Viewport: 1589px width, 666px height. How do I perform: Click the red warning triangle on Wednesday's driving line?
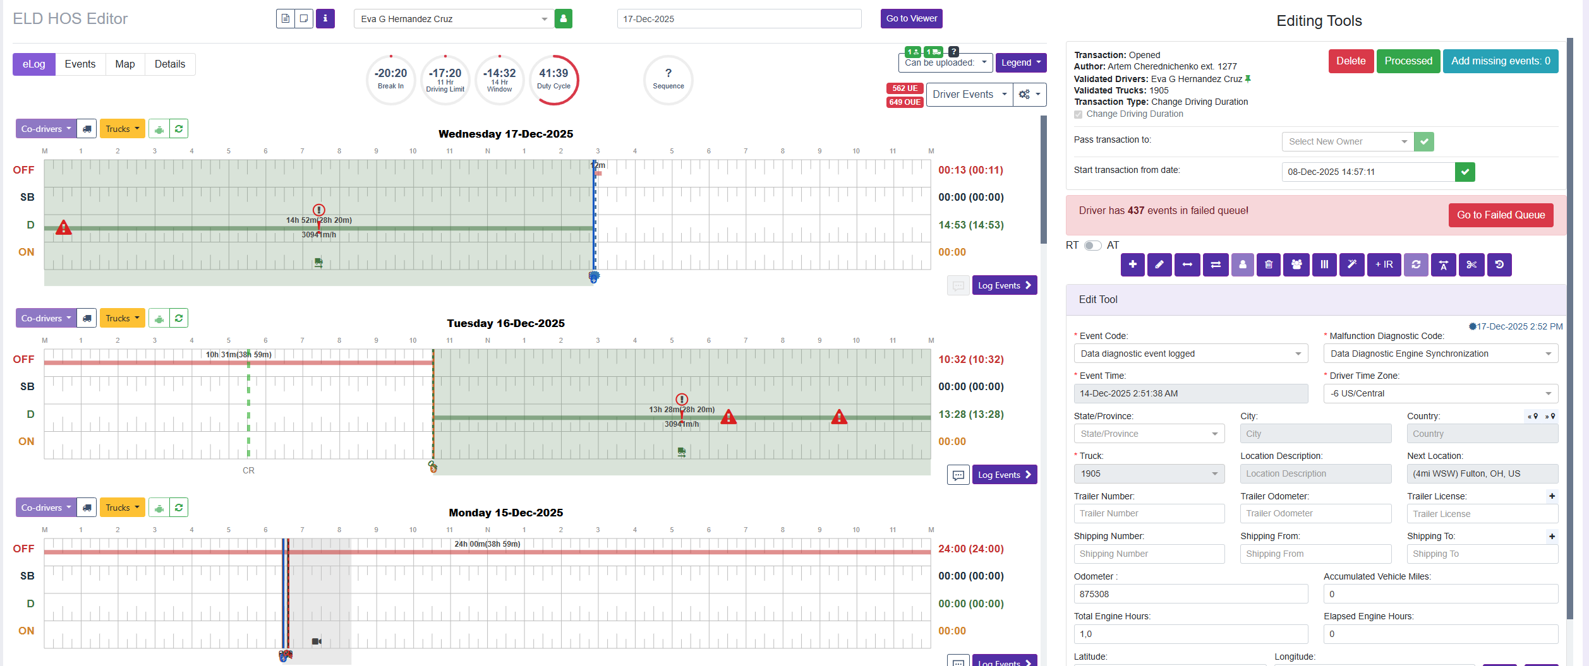coord(63,228)
